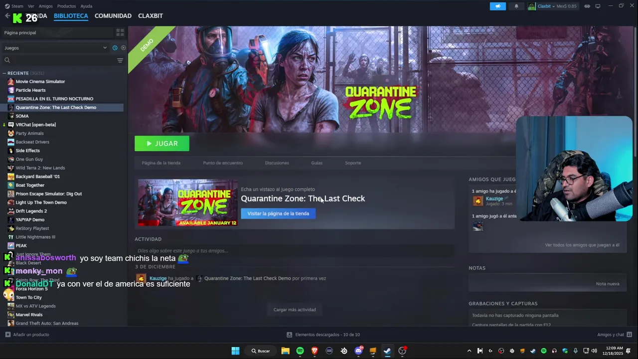Go to COMUNIDAD tab
This screenshot has height=359, width=638.
[113, 16]
